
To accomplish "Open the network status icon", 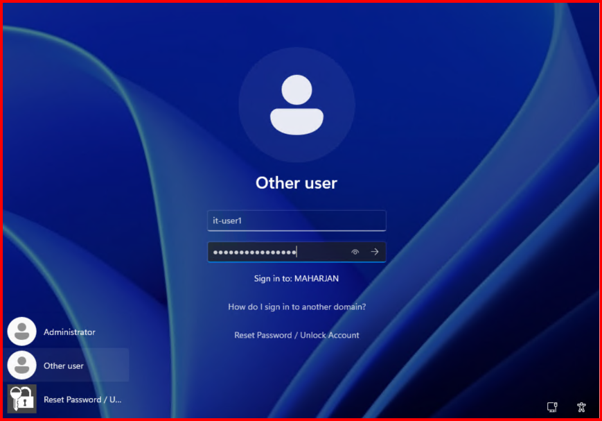I will click(552, 406).
